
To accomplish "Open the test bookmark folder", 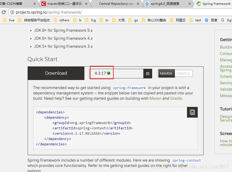I will coord(195,20).
